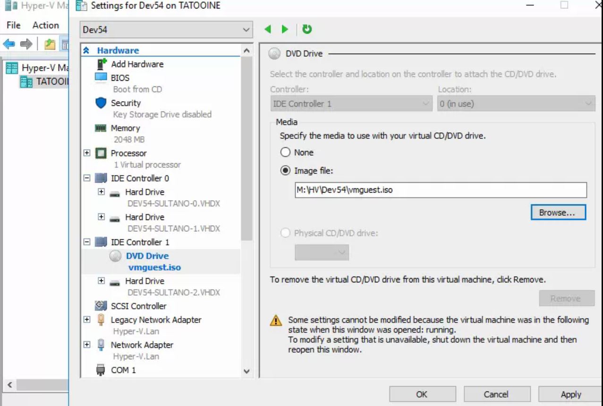Click the hardware list scrollbar up arrow
The height and width of the screenshot is (406, 603).
(246, 50)
